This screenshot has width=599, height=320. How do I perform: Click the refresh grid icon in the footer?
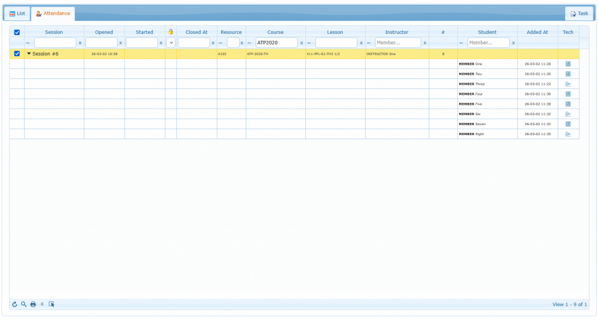point(15,304)
